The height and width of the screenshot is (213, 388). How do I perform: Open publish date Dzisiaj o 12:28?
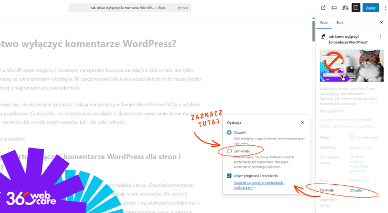pos(359,147)
